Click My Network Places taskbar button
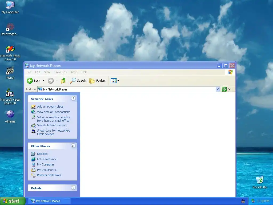Screen dimensions: 273x205 click(50, 201)
